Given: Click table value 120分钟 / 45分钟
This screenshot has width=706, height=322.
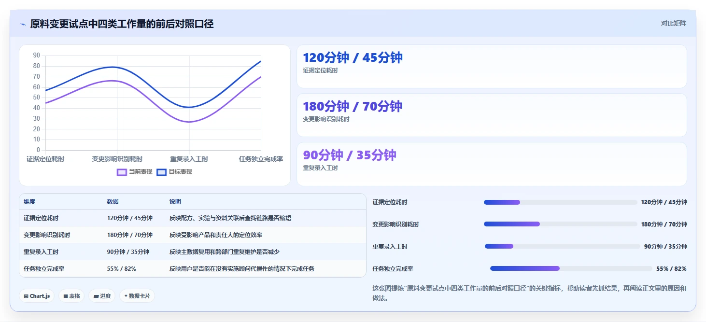Looking at the screenshot, I should [129, 218].
